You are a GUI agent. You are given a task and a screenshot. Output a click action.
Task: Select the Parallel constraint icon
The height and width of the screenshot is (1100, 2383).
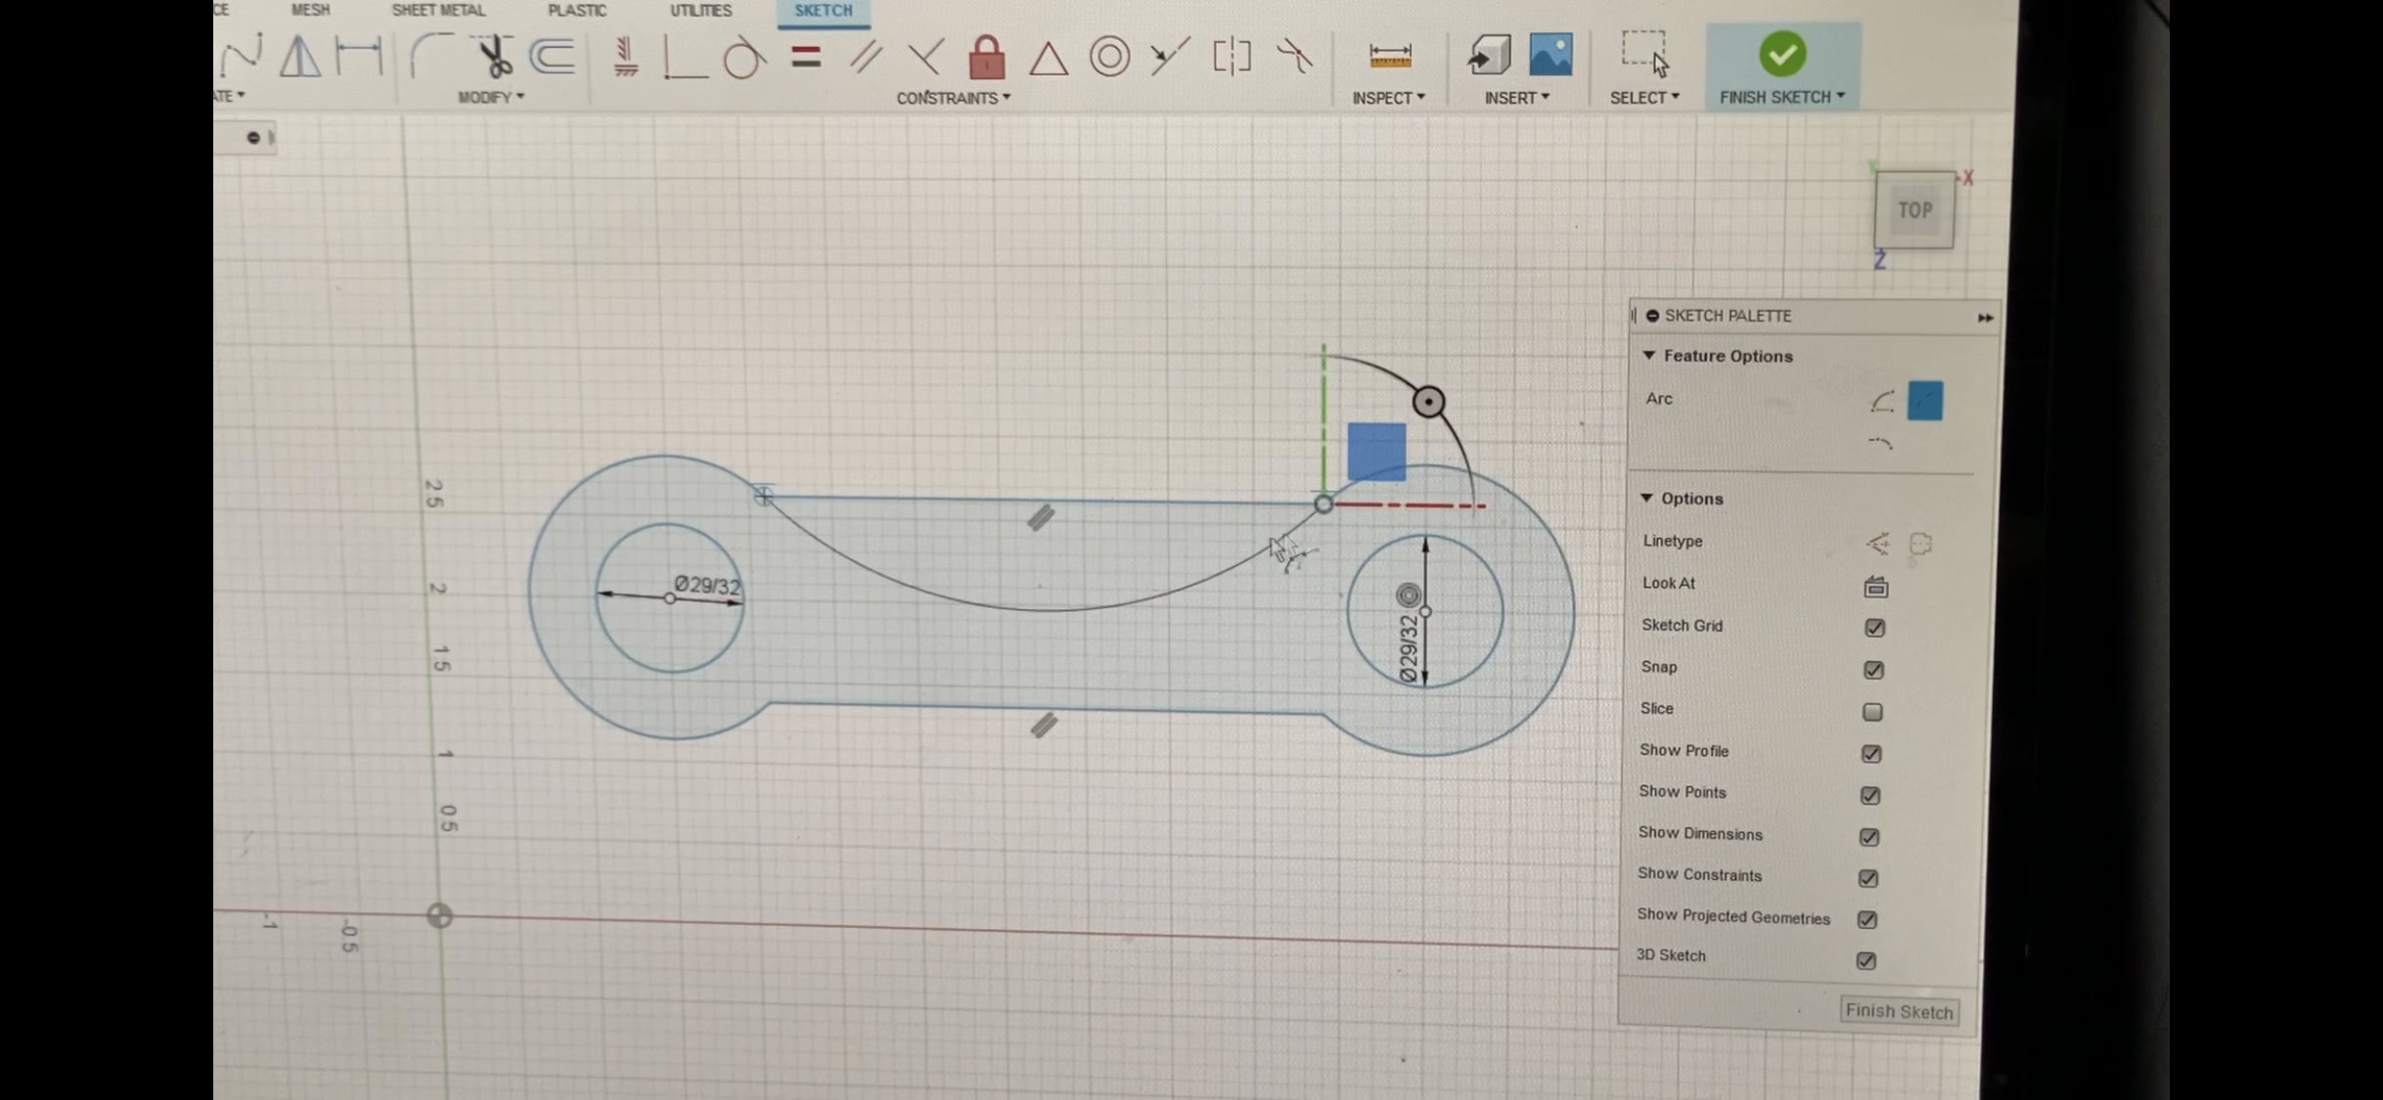pos(865,57)
